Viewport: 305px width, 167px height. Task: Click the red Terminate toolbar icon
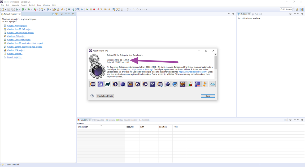pos(94,9)
